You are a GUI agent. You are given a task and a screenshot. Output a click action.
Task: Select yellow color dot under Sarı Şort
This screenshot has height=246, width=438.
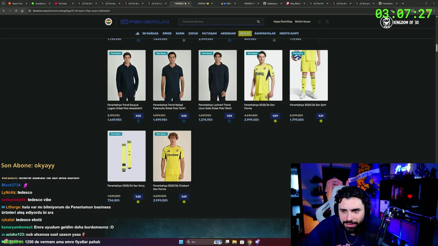coord(321,121)
